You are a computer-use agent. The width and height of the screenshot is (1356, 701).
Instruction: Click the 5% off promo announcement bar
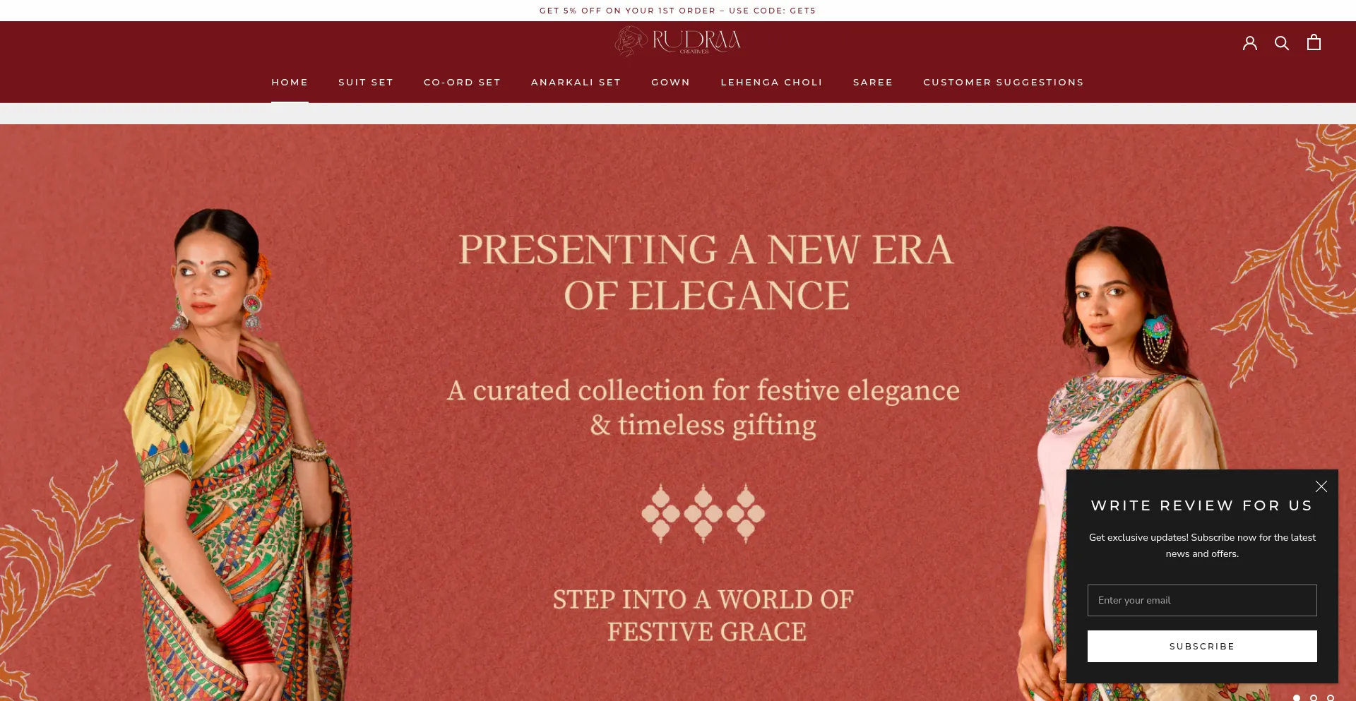click(x=678, y=11)
